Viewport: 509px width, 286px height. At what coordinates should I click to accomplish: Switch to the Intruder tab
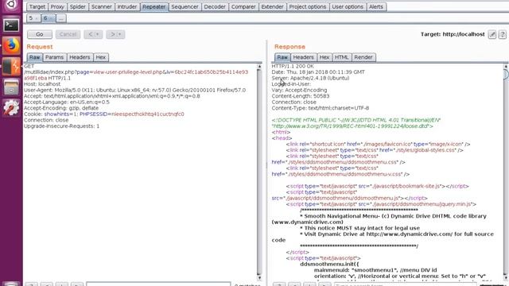click(x=127, y=7)
